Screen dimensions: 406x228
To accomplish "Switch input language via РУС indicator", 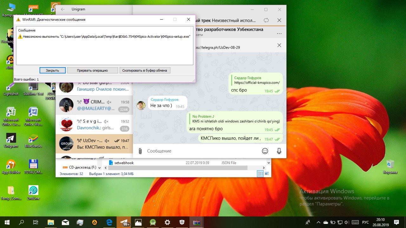I will [365, 222].
